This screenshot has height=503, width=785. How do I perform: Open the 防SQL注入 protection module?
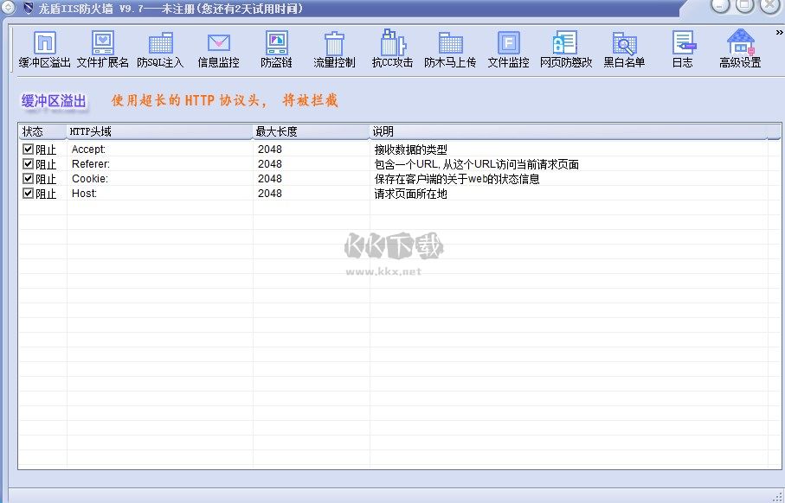[x=159, y=48]
